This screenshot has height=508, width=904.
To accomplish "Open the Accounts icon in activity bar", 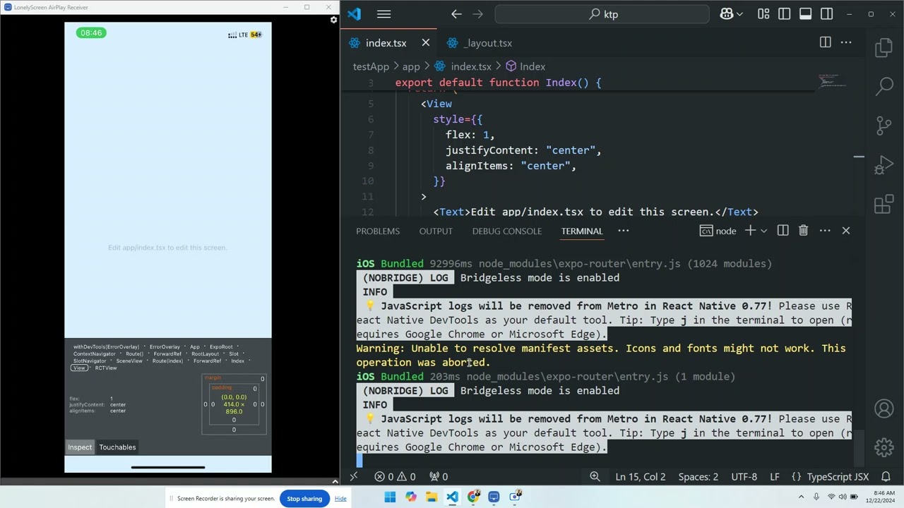I will (x=884, y=409).
